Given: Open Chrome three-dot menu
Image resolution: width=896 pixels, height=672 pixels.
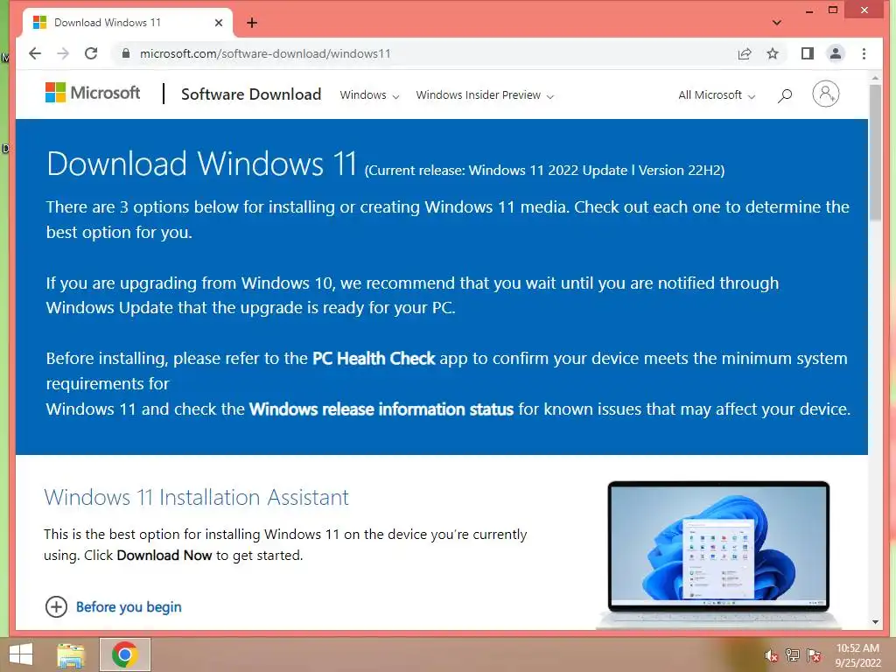Looking at the screenshot, I should (x=864, y=53).
